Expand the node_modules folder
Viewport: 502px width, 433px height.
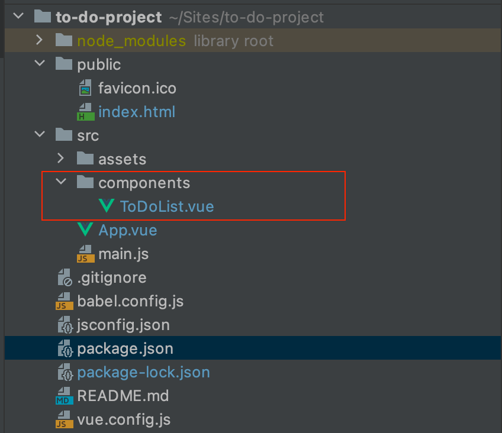[39, 40]
